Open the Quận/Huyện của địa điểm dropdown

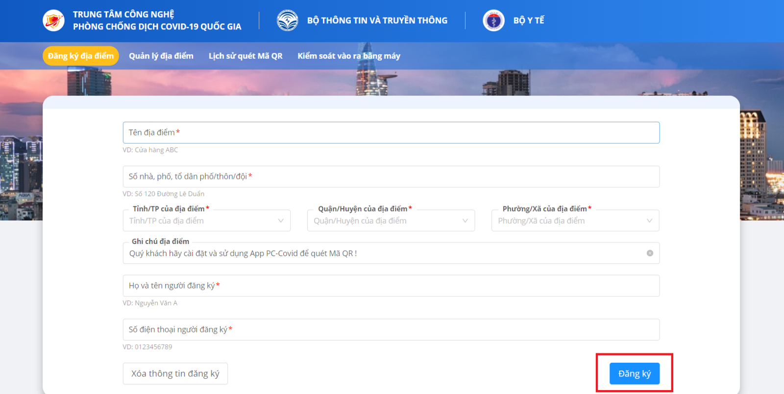(x=391, y=220)
